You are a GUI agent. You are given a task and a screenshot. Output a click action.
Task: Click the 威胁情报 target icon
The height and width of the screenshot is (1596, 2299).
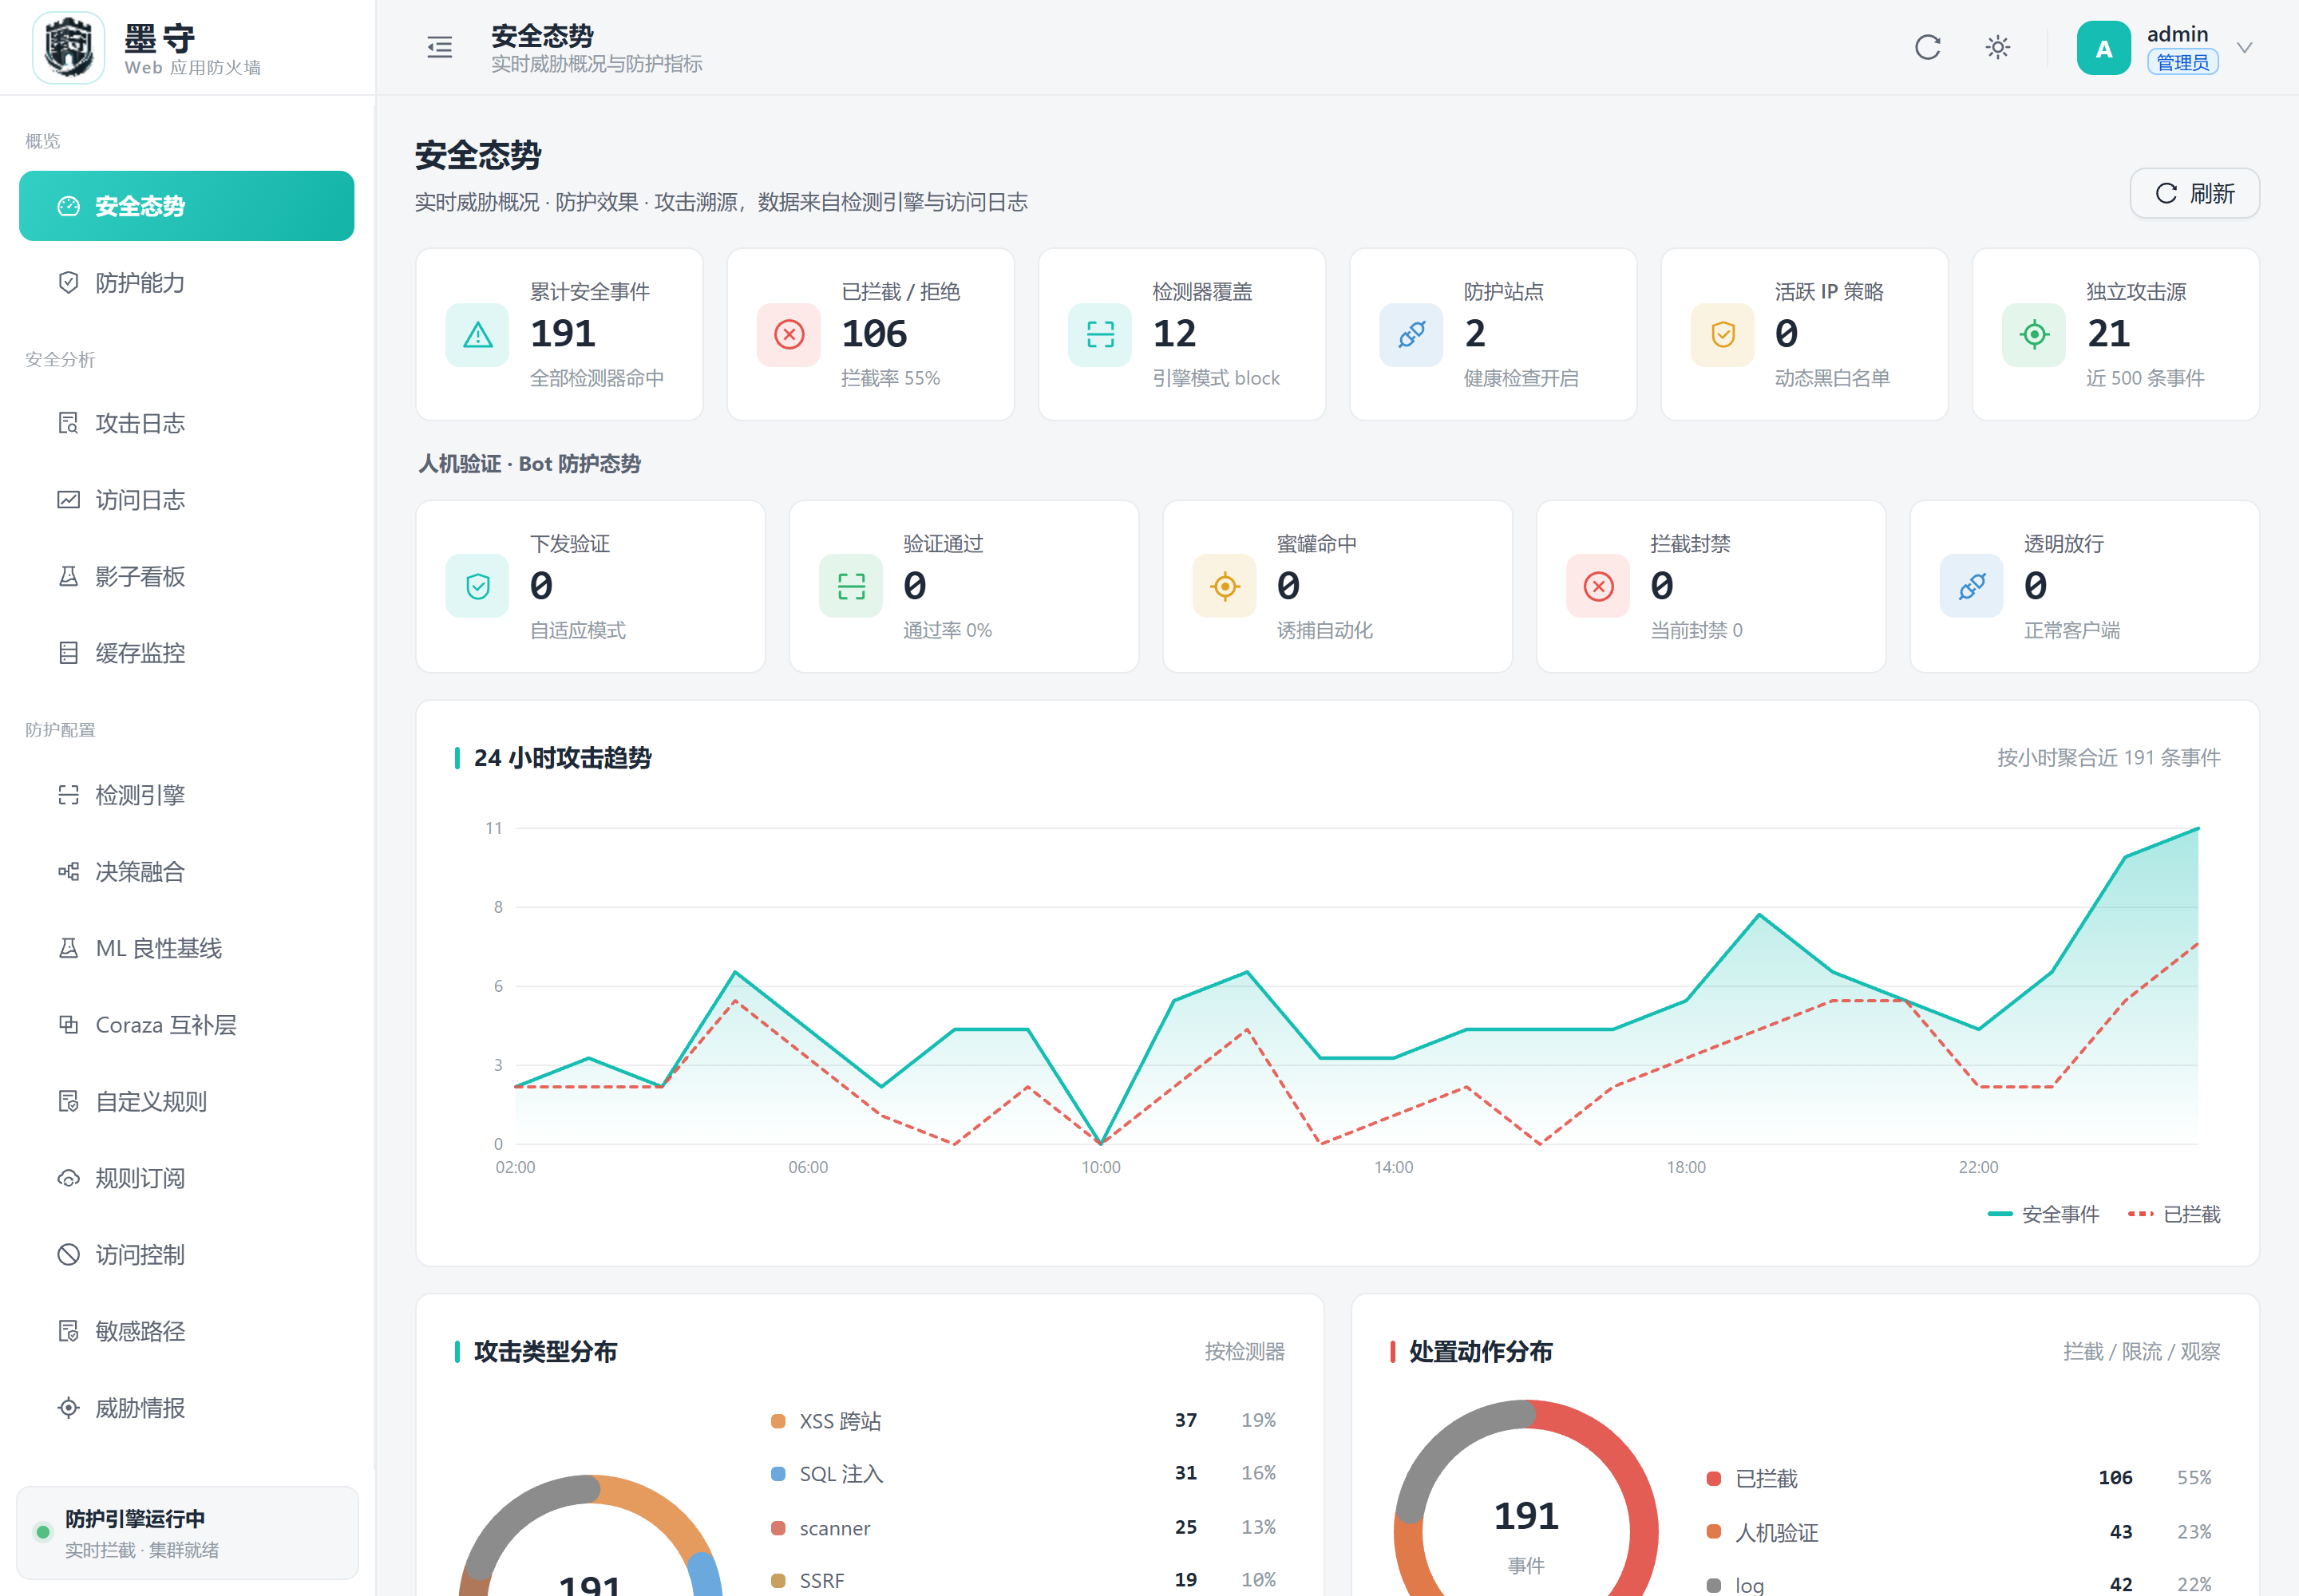coord(68,1408)
